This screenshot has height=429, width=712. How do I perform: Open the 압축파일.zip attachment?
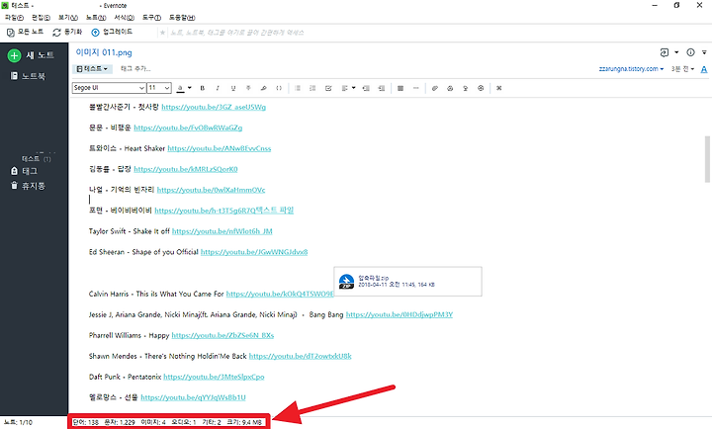pos(407,282)
